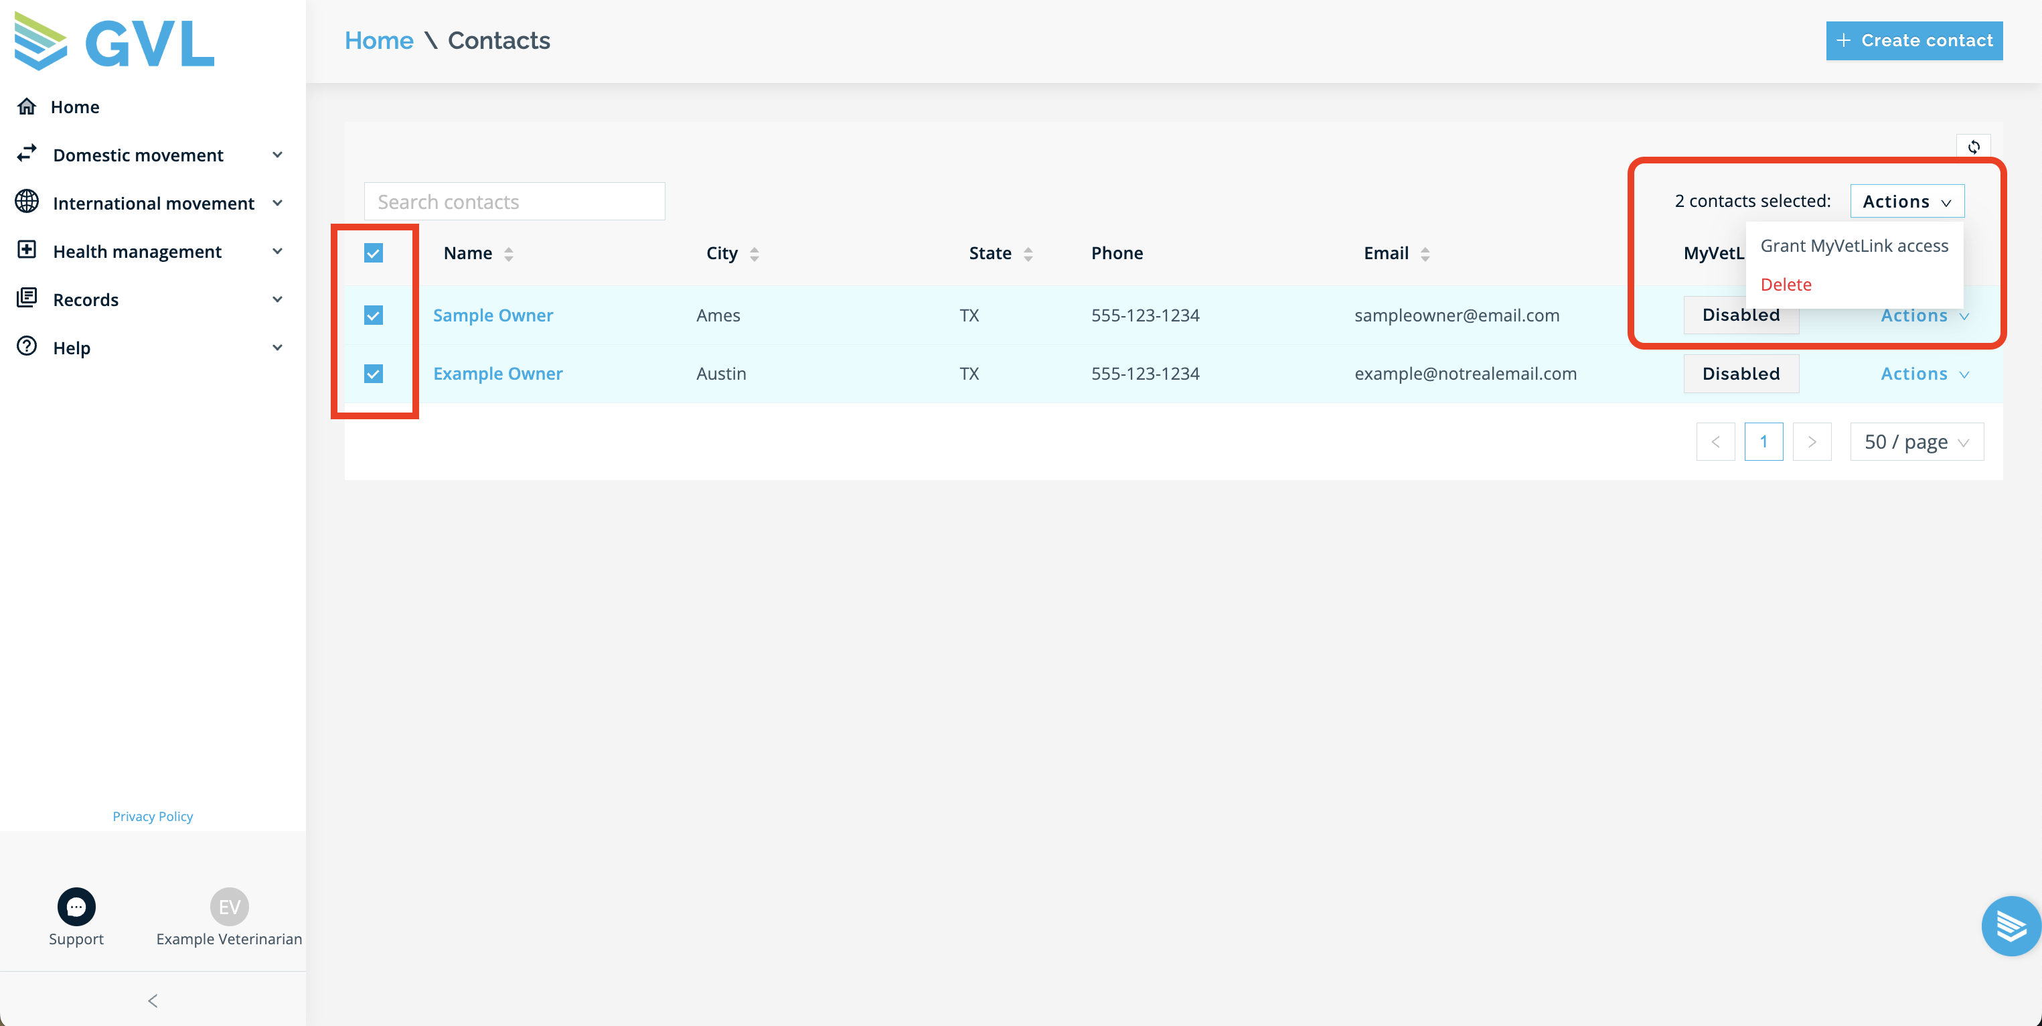Uncheck the Sample Owner row checkbox
This screenshot has height=1026, width=2042.
374,315
